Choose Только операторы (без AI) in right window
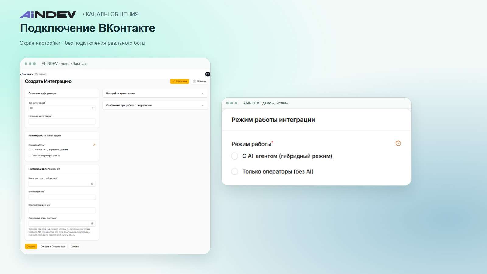 235,171
